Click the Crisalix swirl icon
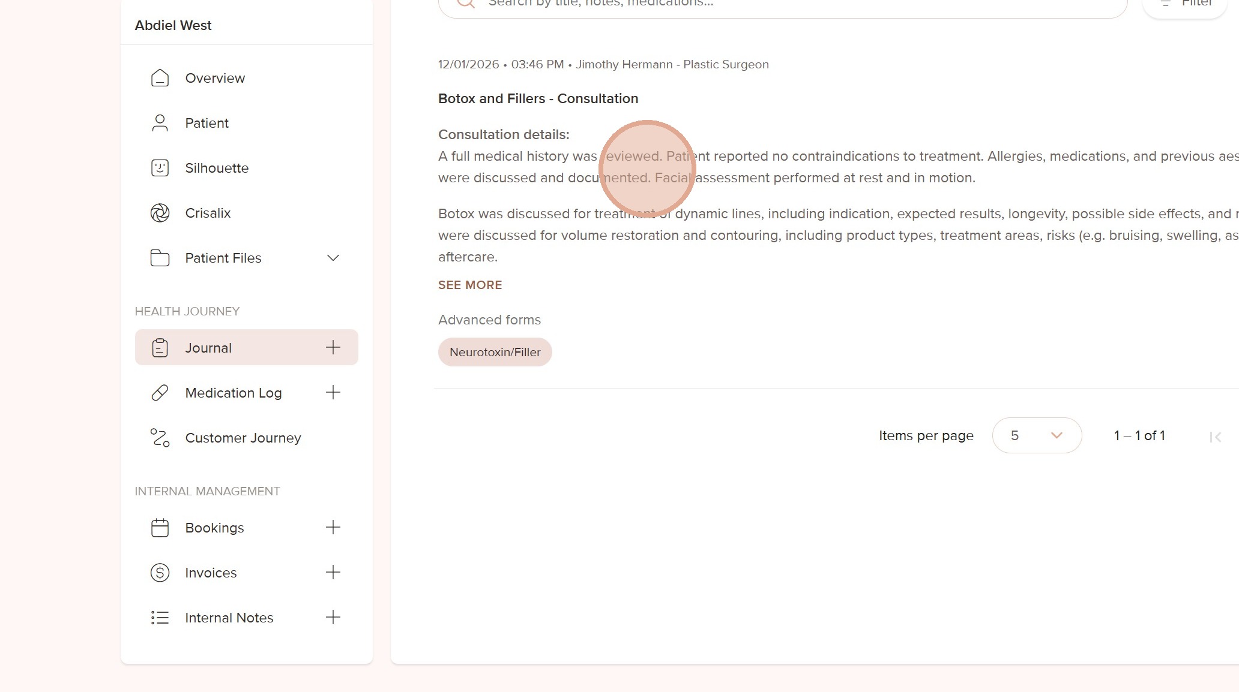 tap(160, 213)
